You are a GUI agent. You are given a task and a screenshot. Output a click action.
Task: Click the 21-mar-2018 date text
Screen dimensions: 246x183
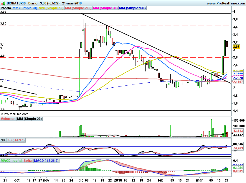(x=72, y=3)
